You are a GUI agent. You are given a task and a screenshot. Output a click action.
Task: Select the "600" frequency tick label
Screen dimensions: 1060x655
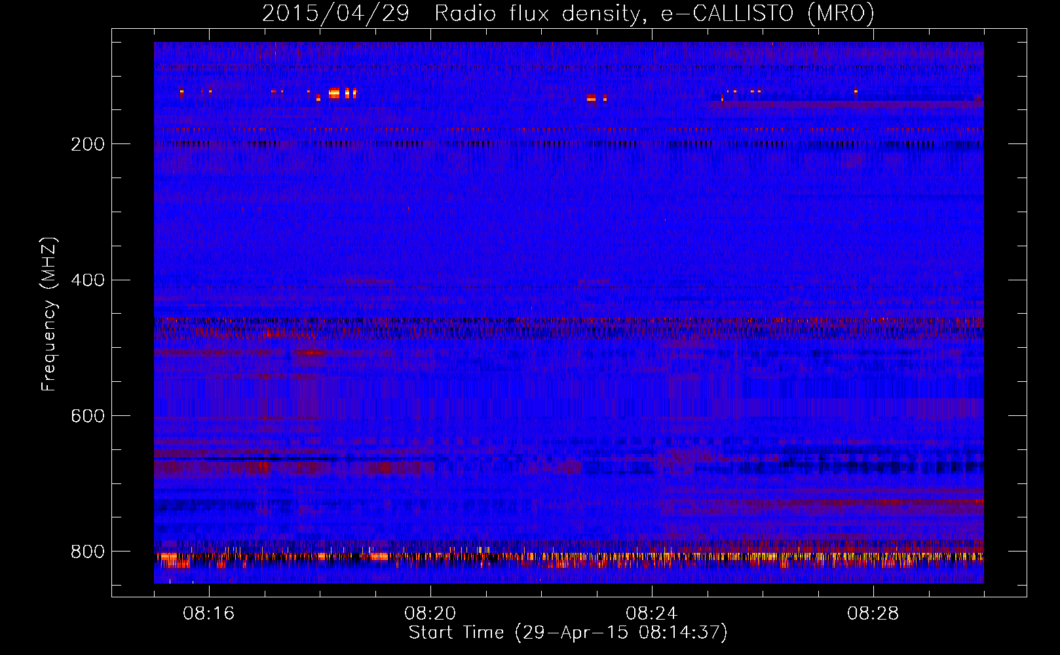[x=88, y=416]
